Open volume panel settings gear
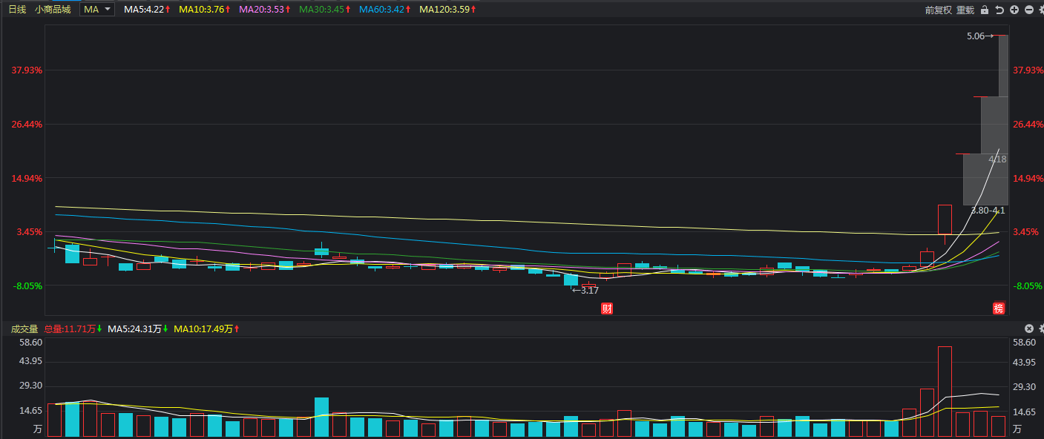 (x=1041, y=329)
